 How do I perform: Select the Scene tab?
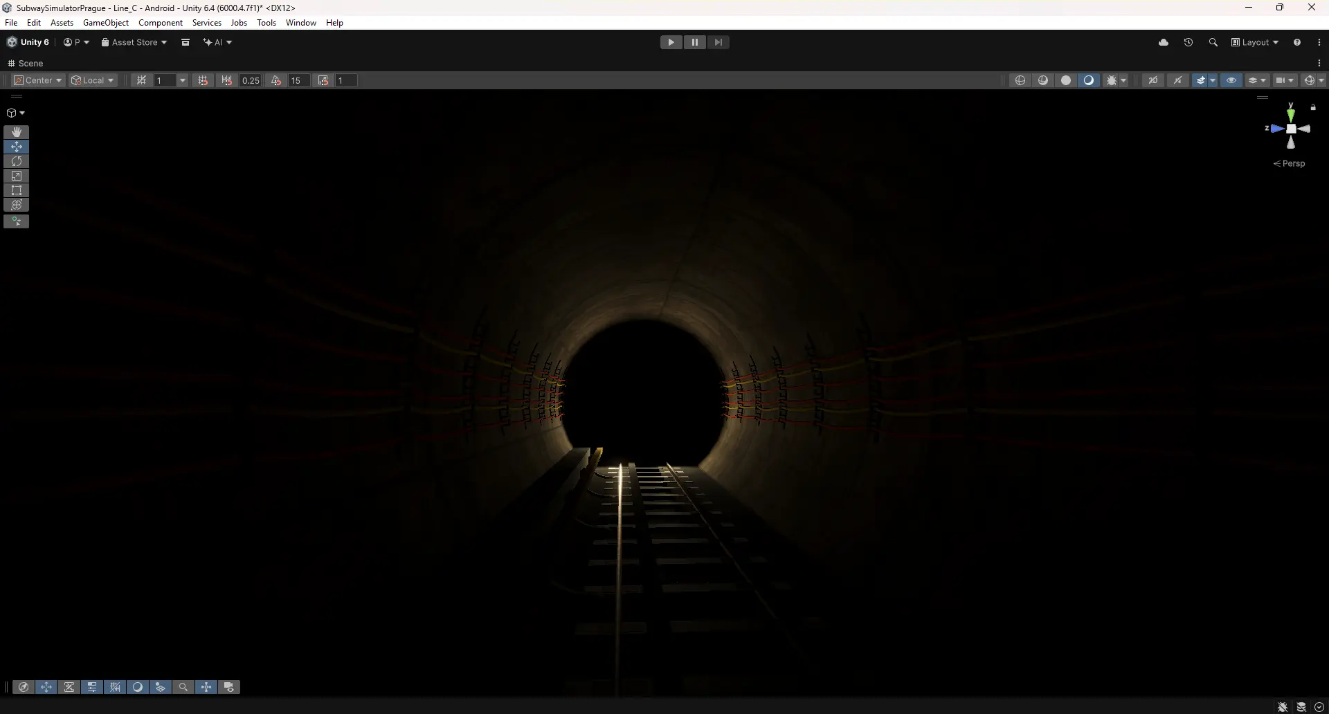tap(26, 63)
